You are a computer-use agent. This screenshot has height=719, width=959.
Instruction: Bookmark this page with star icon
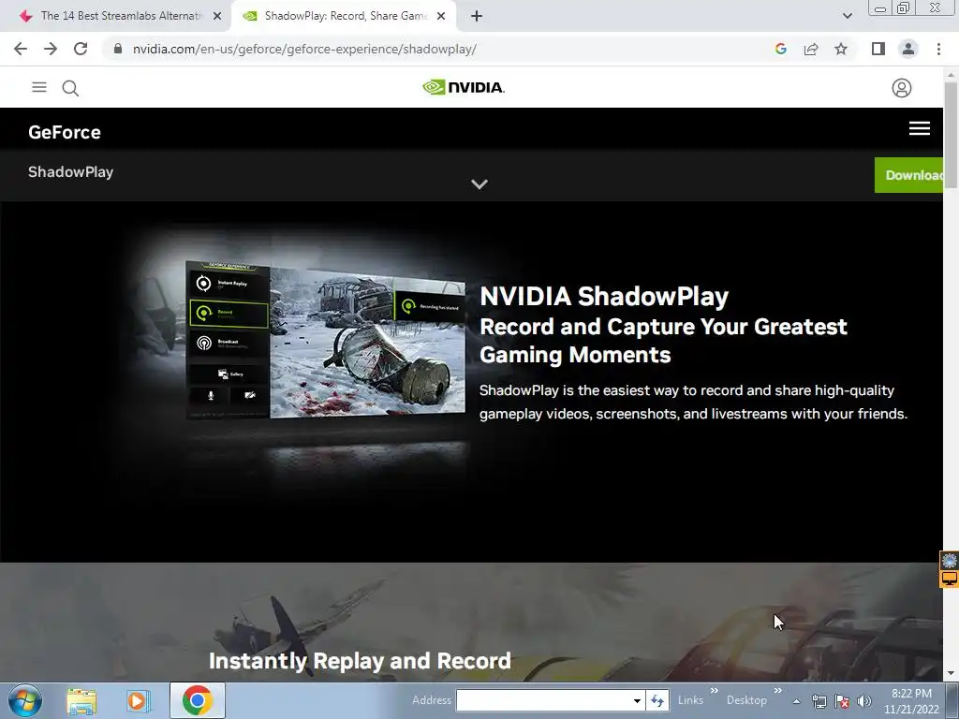(841, 49)
